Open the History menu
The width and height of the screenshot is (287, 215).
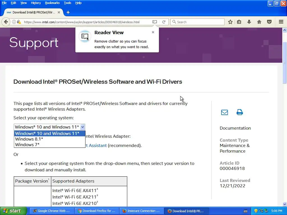36,3
